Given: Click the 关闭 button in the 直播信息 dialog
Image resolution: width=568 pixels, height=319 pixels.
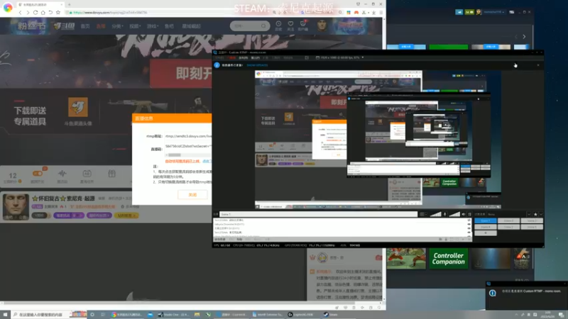Looking at the screenshot, I should (x=192, y=194).
